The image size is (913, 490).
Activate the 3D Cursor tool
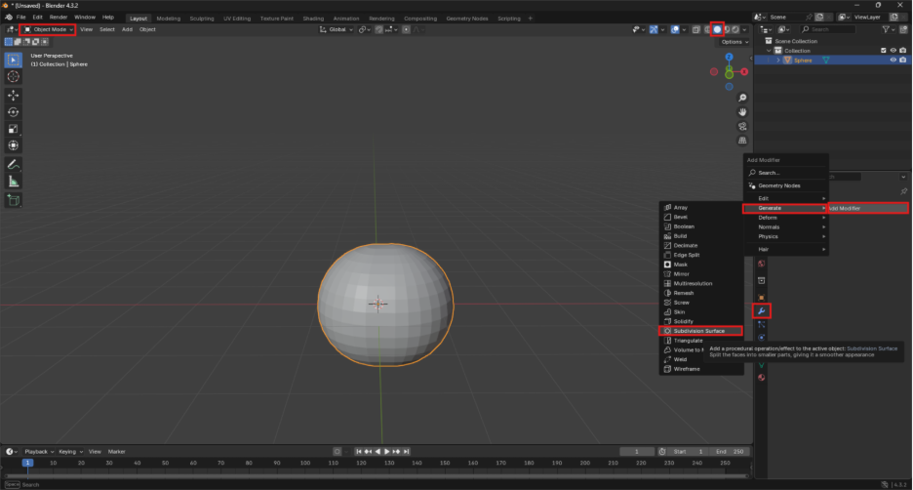(x=14, y=76)
